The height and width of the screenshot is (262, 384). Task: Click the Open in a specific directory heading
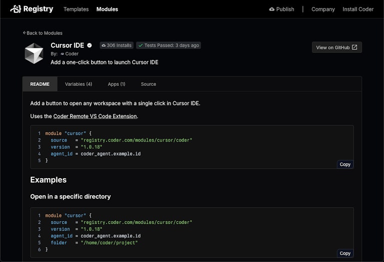tap(70, 197)
